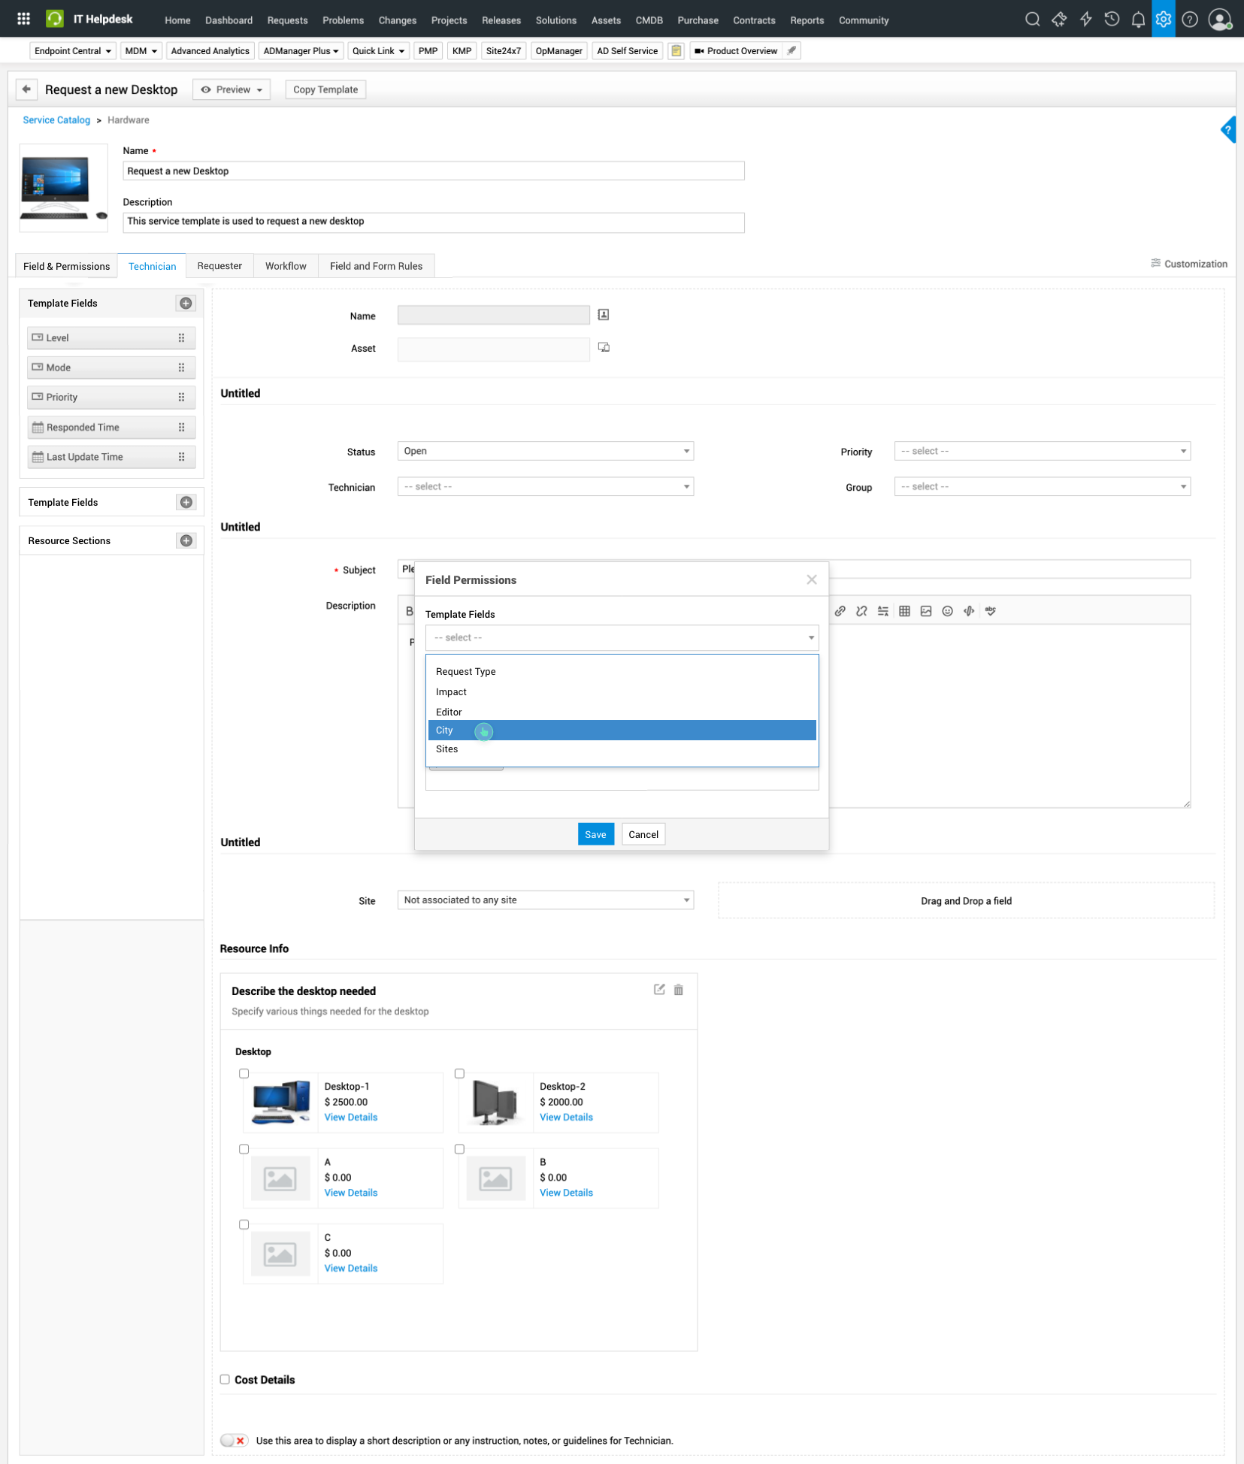This screenshot has height=1464, width=1244.
Task: Toggle the Technician instruction display switch
Action: 234,1441
